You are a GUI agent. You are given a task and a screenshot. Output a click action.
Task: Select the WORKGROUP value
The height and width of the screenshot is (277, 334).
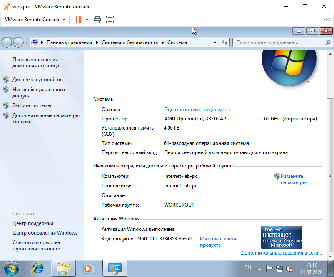click(x=179, y=205)
